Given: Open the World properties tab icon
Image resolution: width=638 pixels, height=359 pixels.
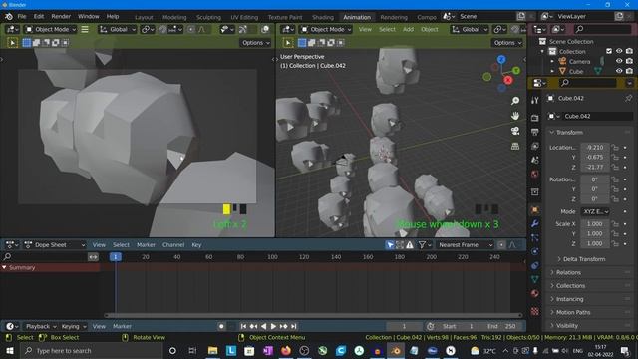Looking at the screenshot, I should [535, 175].
